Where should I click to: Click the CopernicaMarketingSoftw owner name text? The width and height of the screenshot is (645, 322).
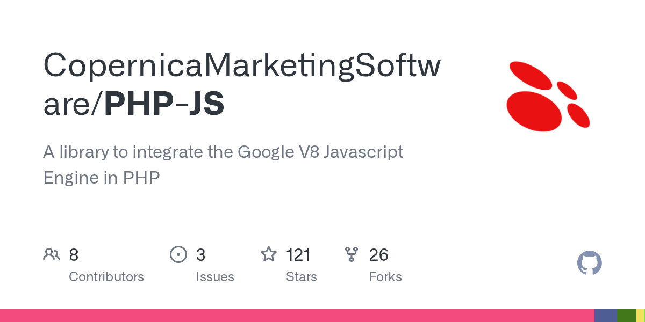coord(242,65)
